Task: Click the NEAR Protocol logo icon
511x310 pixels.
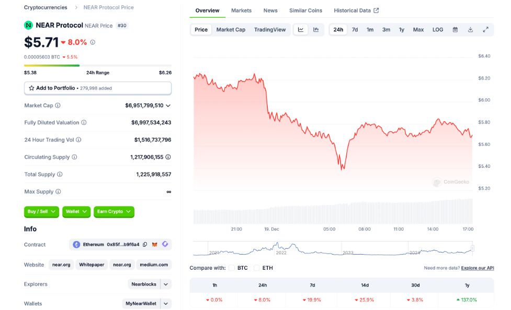Action: coord(28,25)
